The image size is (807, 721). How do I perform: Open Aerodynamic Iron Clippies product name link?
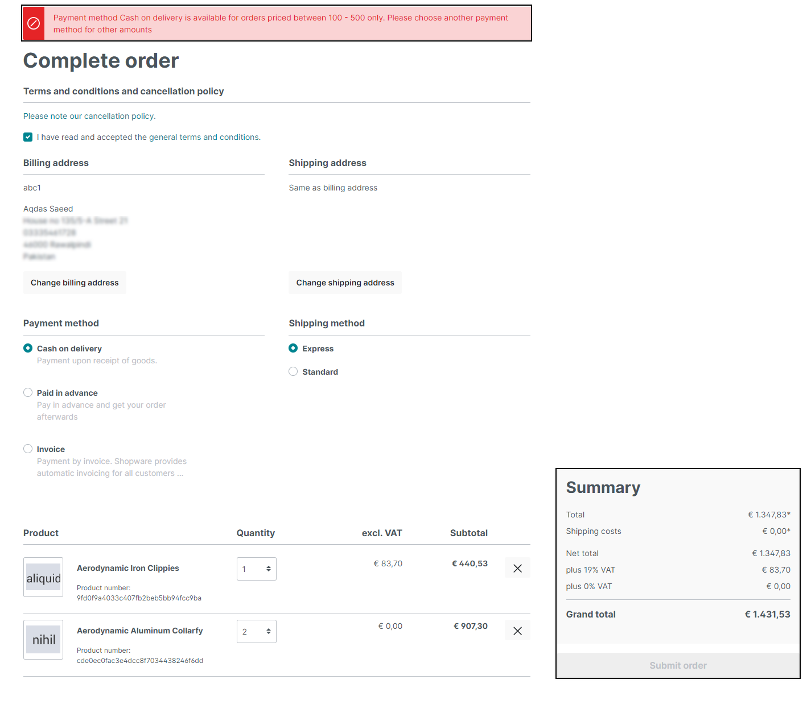point(128,568)
